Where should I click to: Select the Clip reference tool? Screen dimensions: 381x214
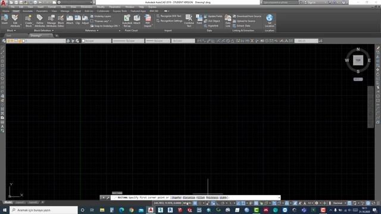click(77, 20)
